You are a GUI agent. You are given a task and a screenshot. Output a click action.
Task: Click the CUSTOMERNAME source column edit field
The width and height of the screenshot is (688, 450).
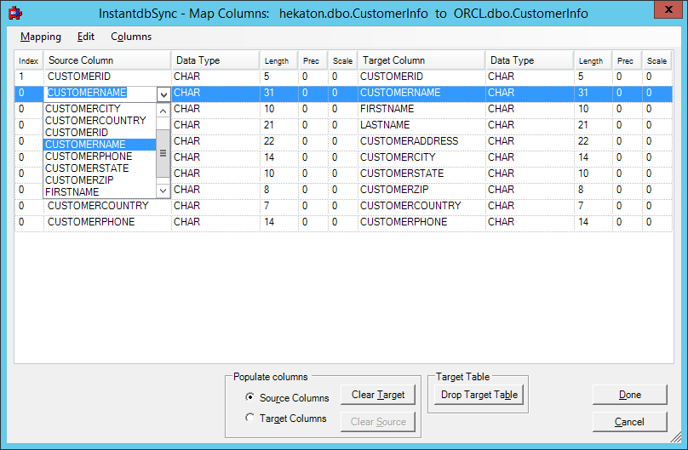[100, 93]
